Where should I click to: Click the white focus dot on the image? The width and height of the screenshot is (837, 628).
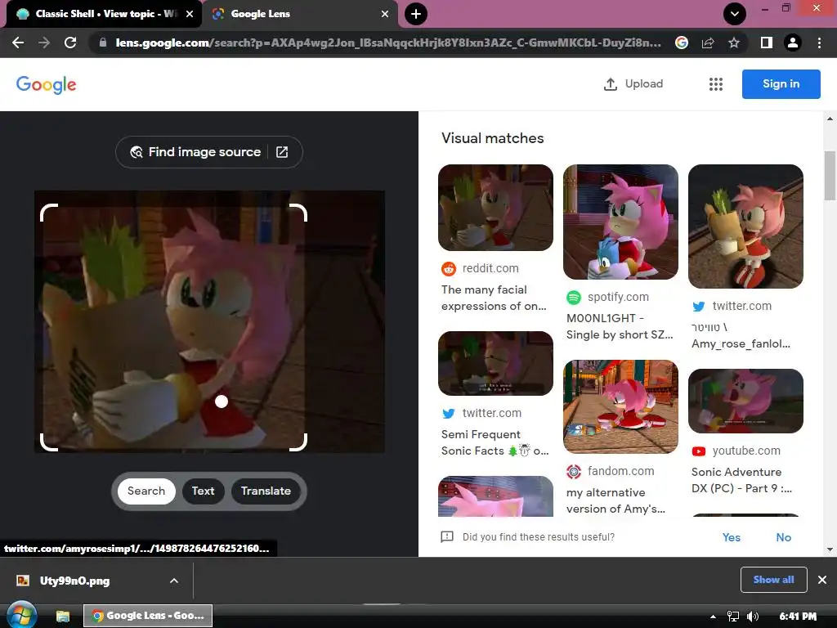pyautogui.click(x=222, y=401)
